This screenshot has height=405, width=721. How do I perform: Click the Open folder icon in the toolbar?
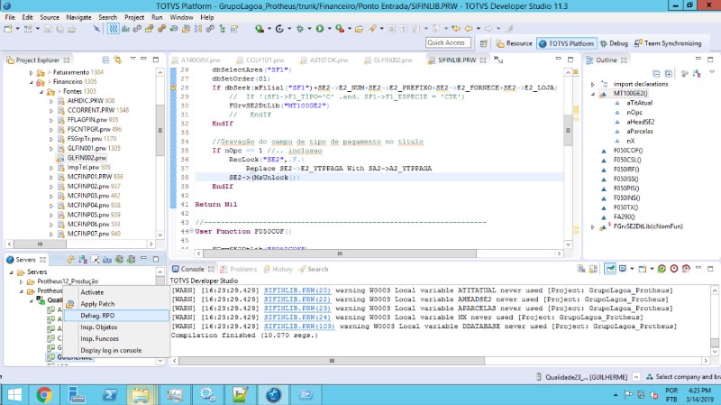pyautogui.click(x=359, y=29)
